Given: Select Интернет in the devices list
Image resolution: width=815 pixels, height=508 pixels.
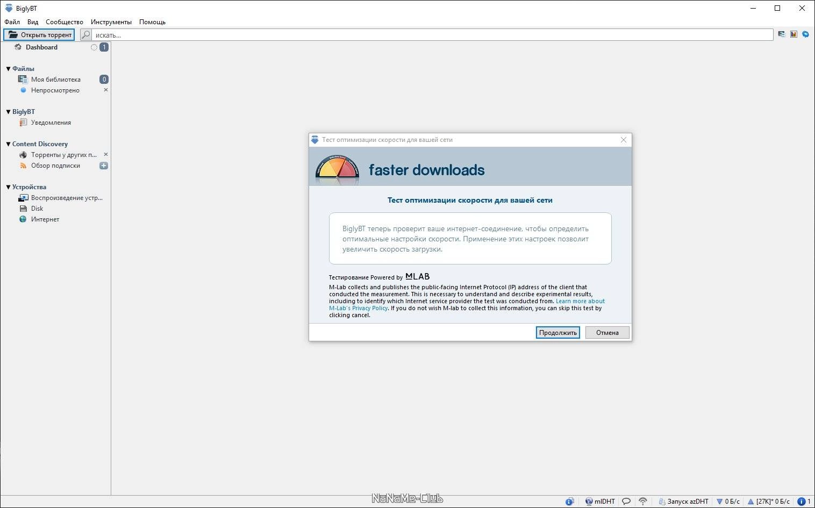Looking at the screenshot, I should pos(45,219).
